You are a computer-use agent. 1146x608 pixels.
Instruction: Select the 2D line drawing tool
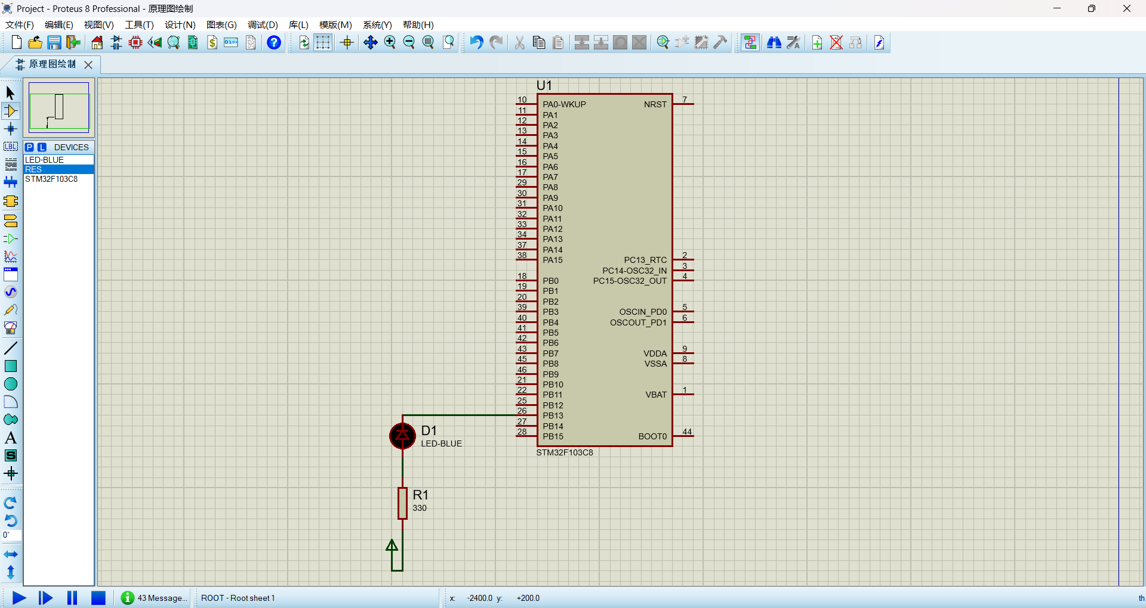tap(11, 348)
